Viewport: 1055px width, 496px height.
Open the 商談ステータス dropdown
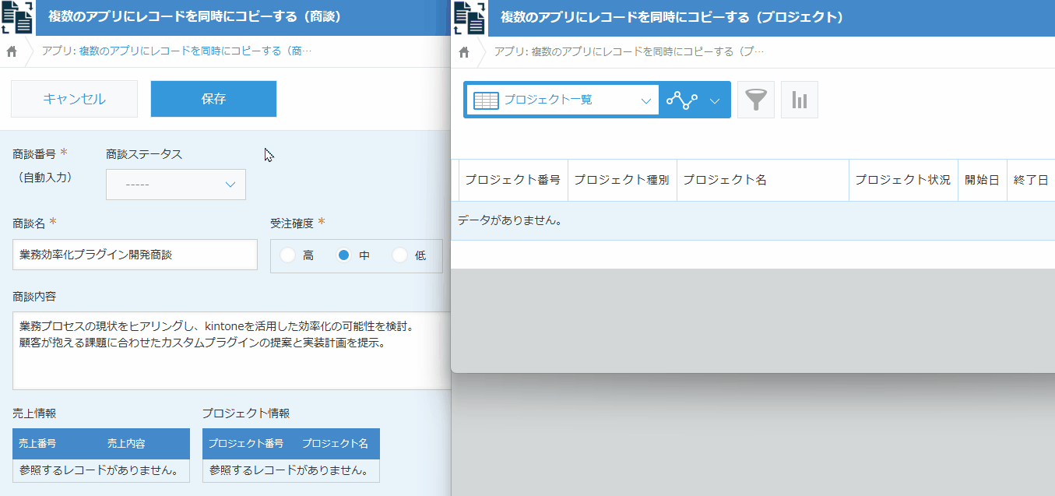pyautogui.click(x=176, y=185)
